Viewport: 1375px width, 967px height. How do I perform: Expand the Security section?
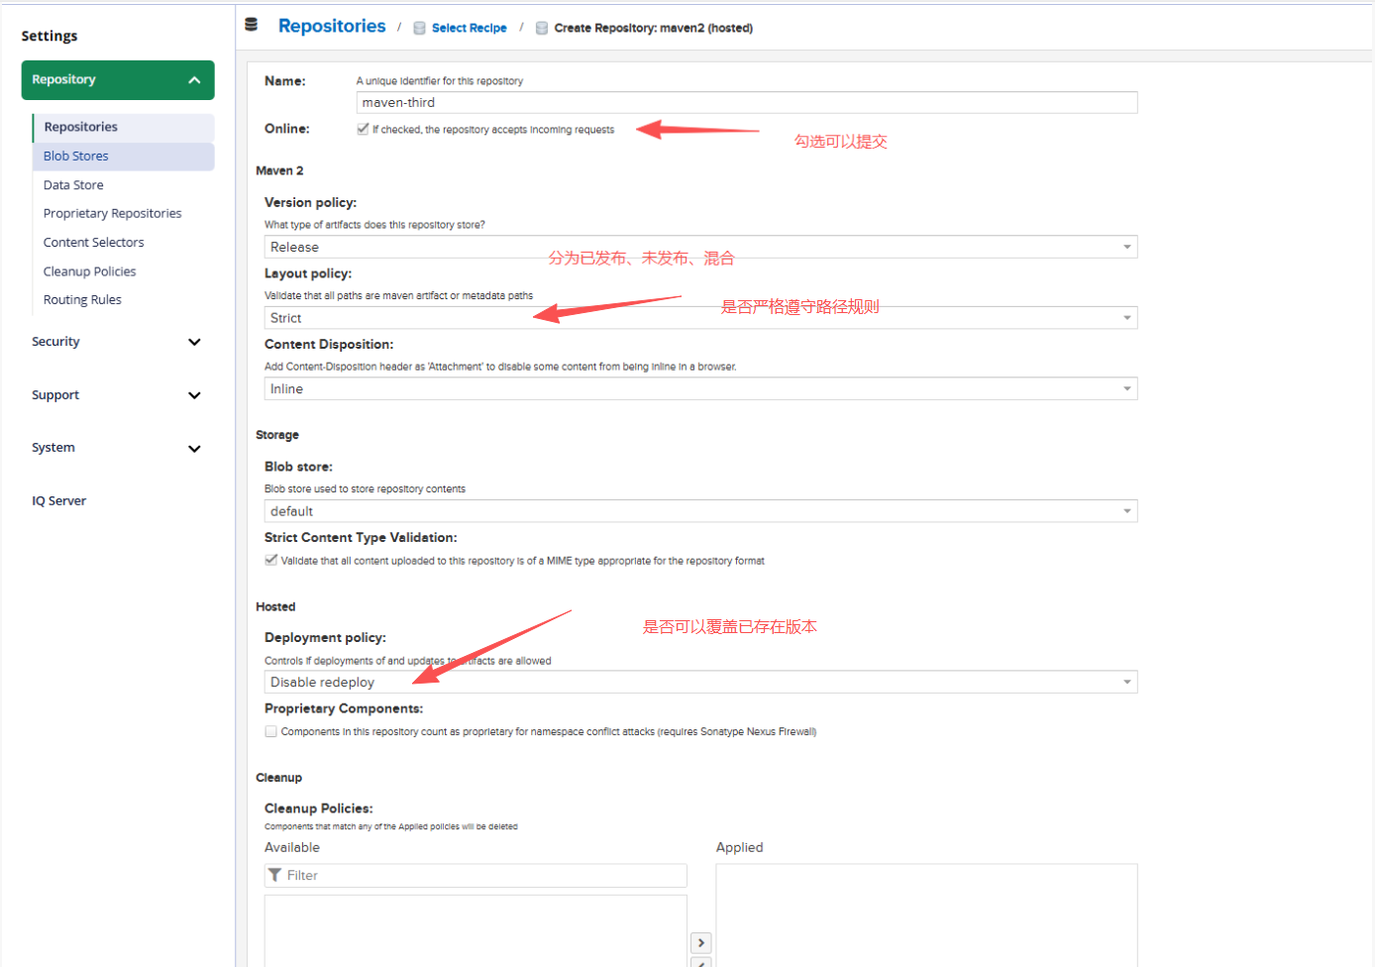coord(194,342)
